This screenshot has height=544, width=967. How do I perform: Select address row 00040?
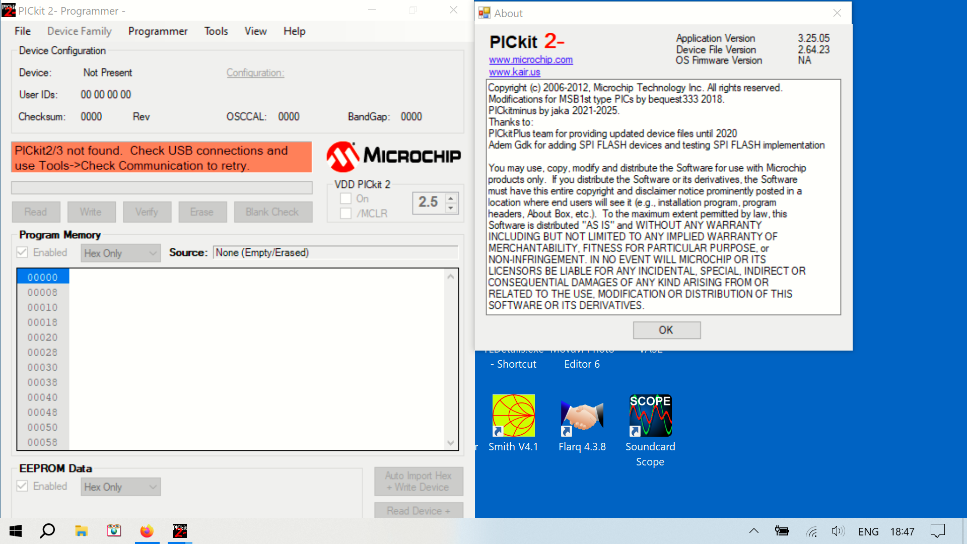43,397
